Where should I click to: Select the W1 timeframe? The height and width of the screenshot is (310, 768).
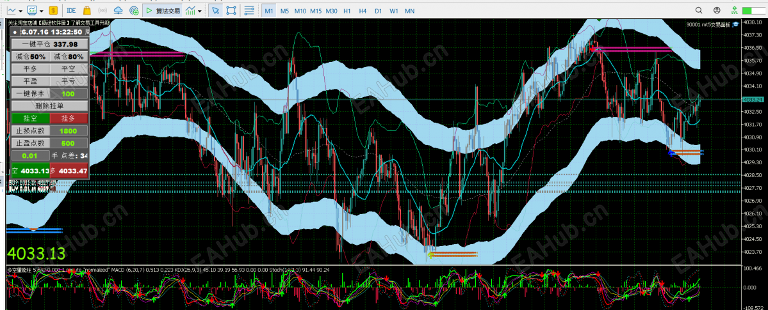[x=394, y=10]
